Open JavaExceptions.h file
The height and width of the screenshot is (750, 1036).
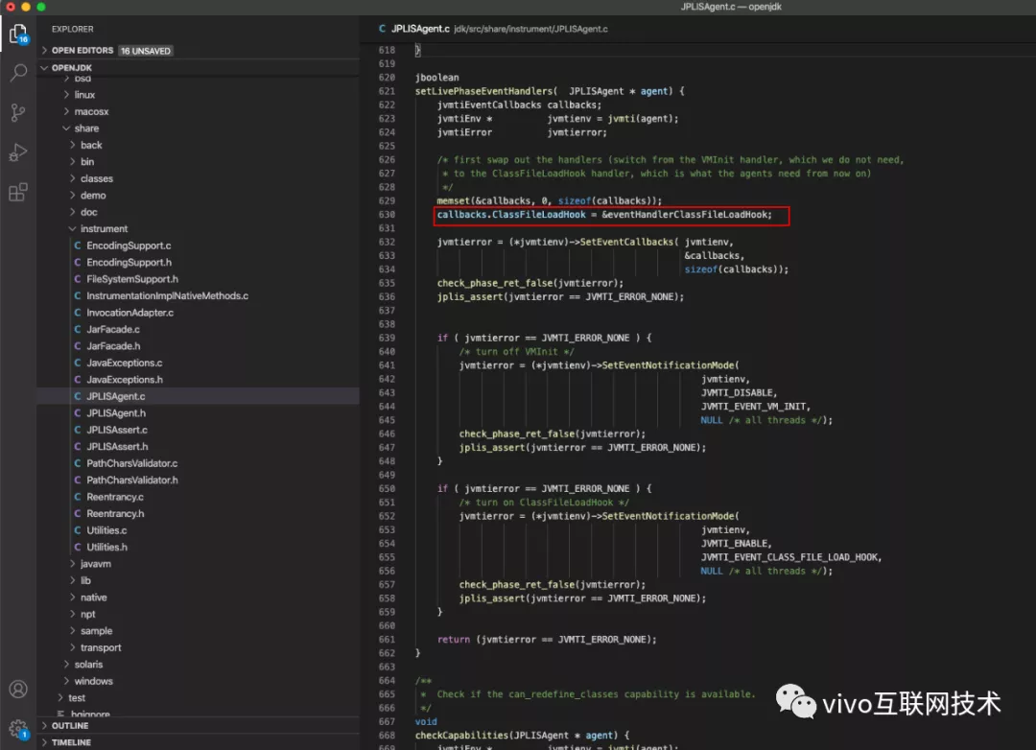pos(124,379)
